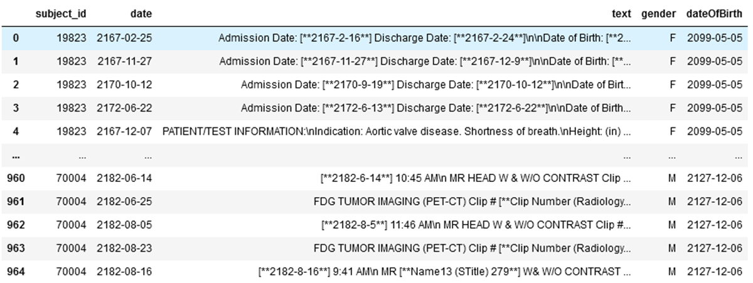
Task: Click the dateOfBirth cell in row 2
Action: (713, 85)
